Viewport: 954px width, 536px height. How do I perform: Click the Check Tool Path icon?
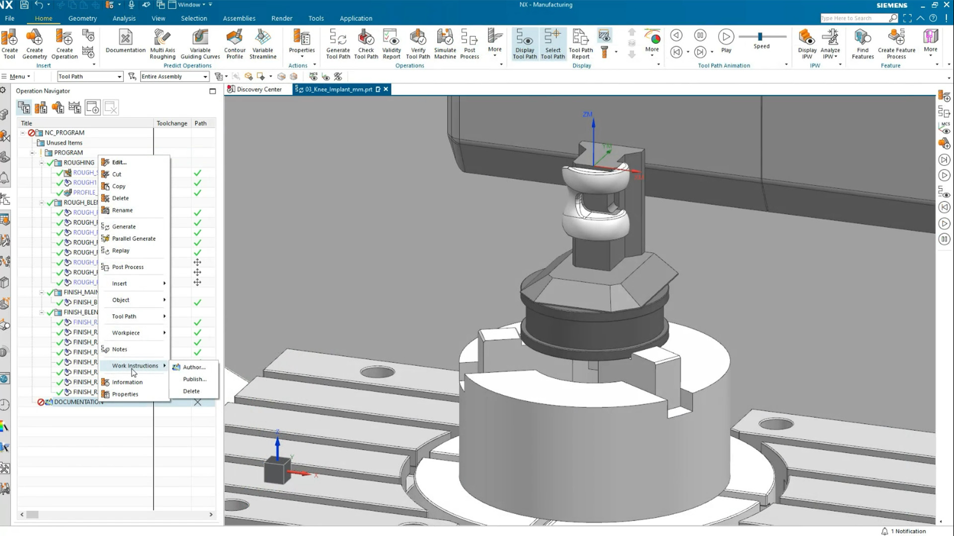coord(366,44)
